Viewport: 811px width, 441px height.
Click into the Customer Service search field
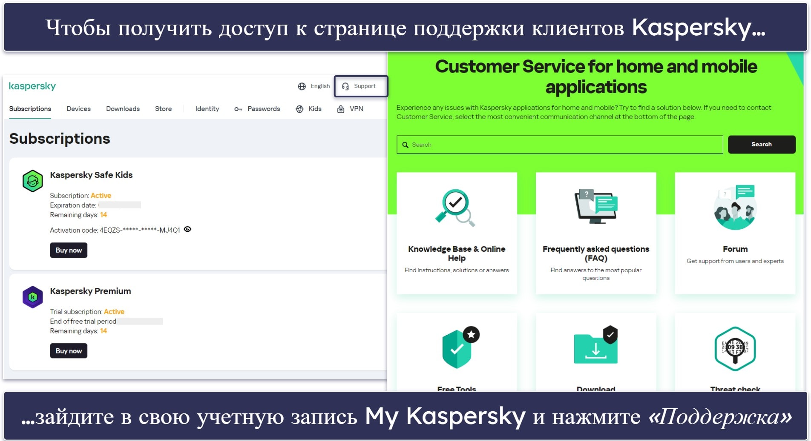[560, 145]
